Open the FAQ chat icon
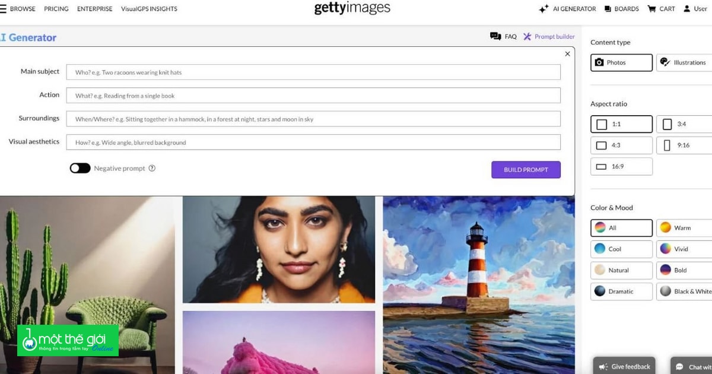 tap(495, 37)
